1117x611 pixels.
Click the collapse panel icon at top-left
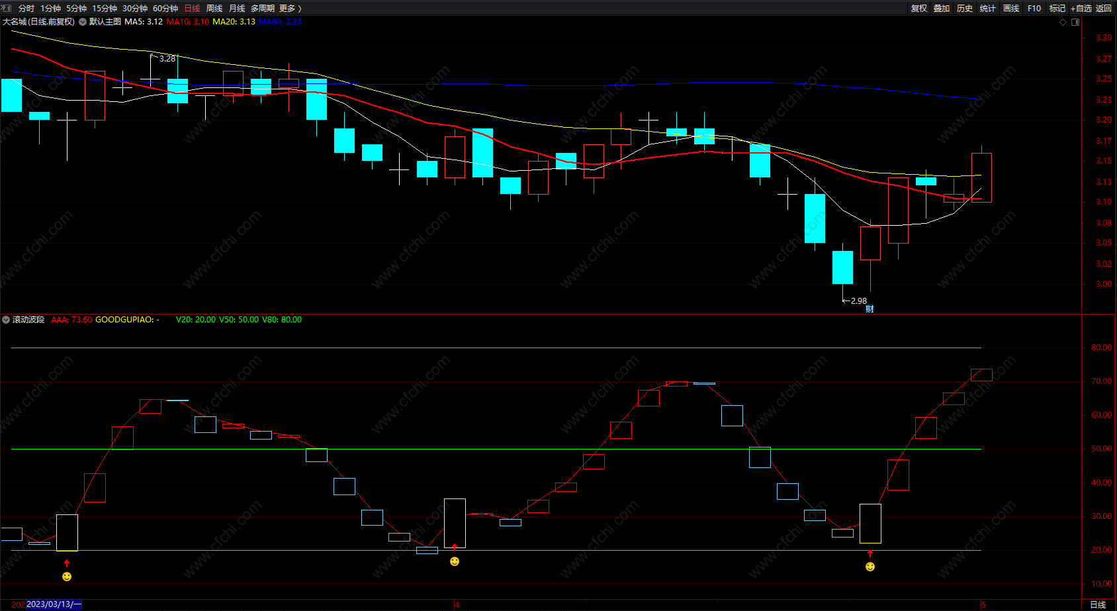[7, 8]
